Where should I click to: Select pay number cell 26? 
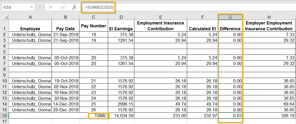click(94, 110)
